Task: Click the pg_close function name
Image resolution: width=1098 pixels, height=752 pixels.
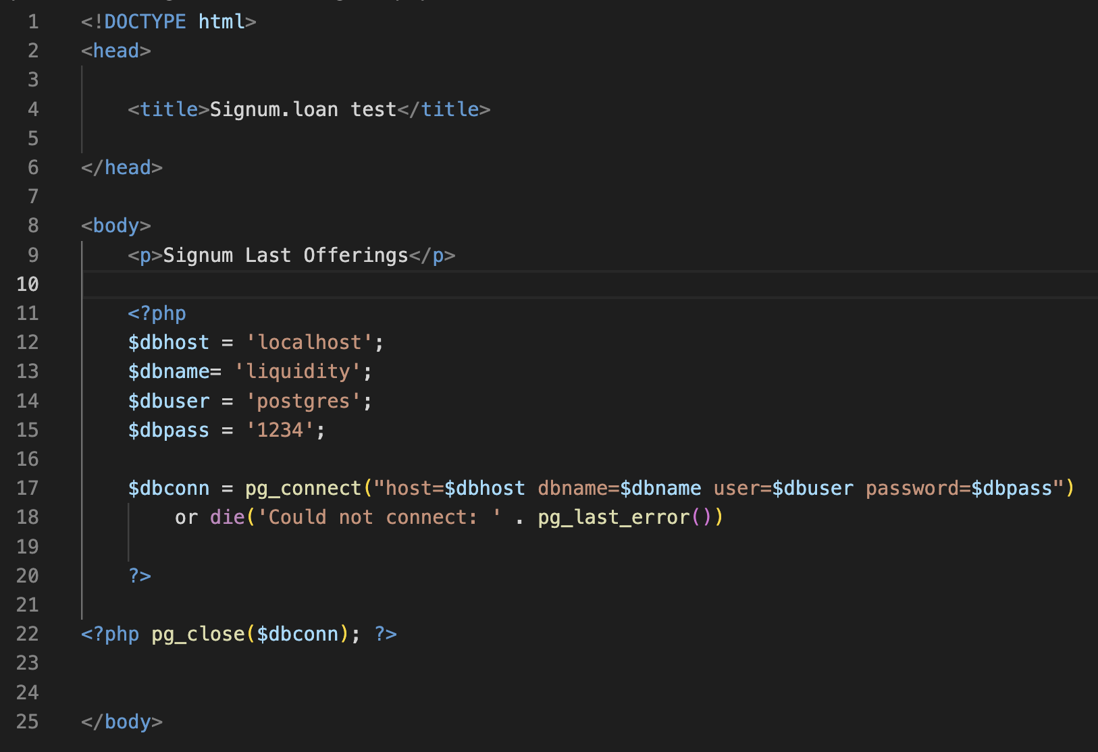Action: coord(198,634)
